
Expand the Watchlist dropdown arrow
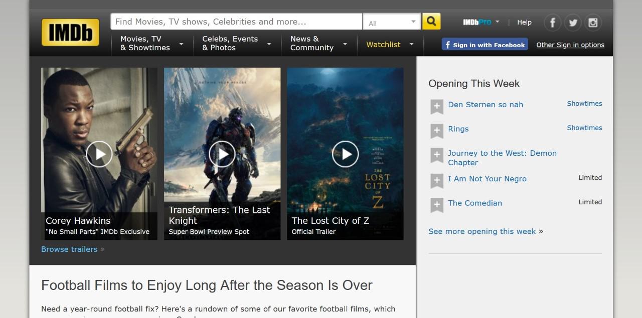[411, 44]
